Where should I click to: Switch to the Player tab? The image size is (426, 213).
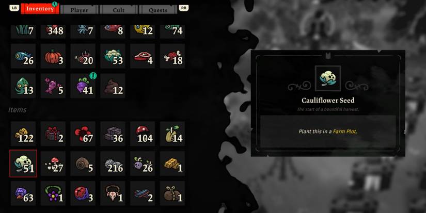80,10
